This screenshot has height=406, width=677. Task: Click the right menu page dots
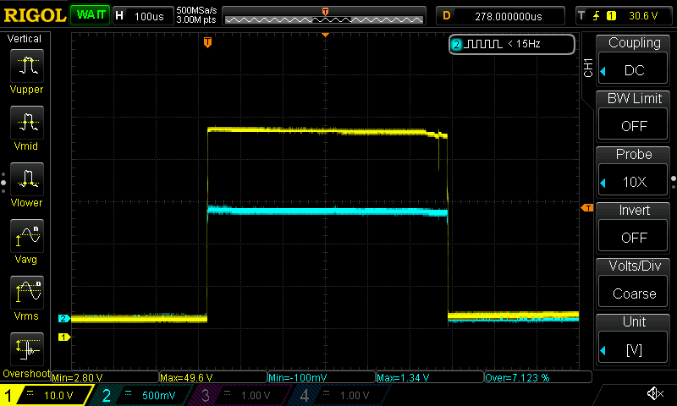click(x=673, y=183)
